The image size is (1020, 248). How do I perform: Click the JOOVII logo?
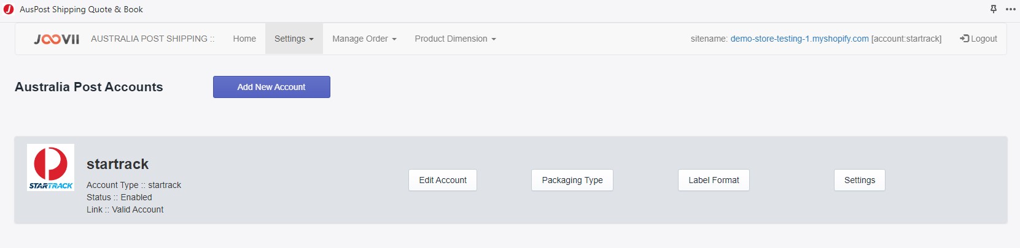pos(56,39)
